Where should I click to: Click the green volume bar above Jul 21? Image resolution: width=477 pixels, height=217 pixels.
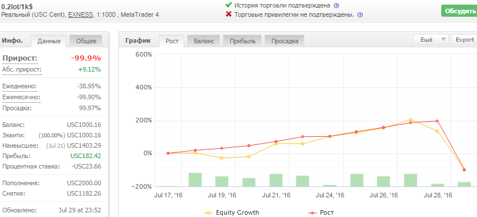[x=276, y=180]
